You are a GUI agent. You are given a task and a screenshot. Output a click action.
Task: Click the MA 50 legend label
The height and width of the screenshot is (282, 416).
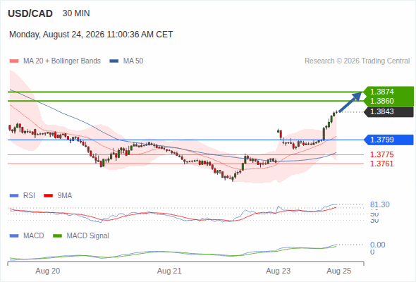click(133, 61)
